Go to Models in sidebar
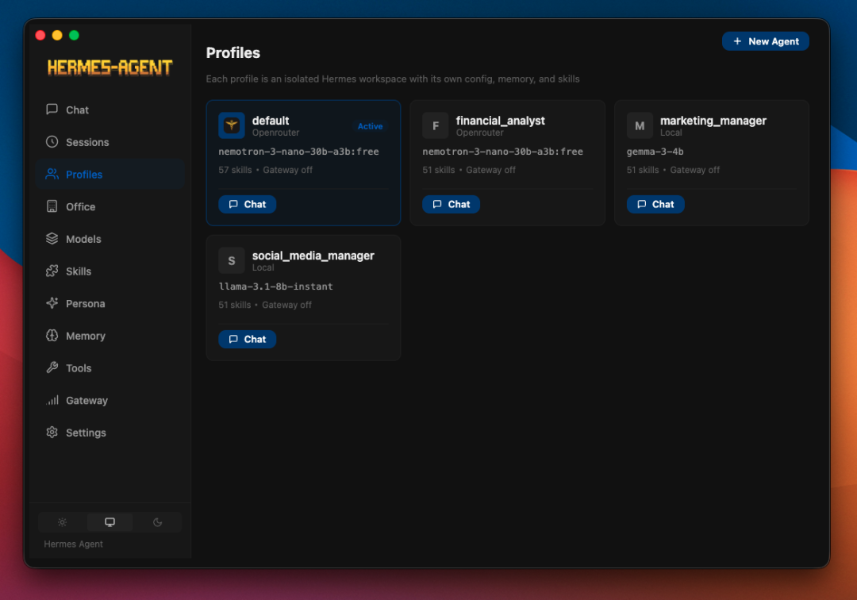This screenshot has width=857, height=600. [110, 239]
